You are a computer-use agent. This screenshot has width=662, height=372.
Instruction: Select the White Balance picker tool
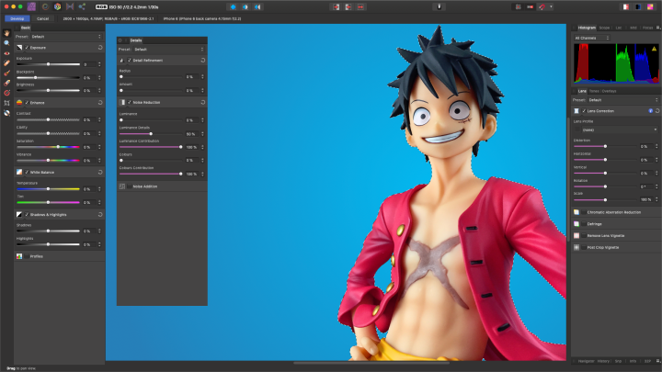(6, 113)
